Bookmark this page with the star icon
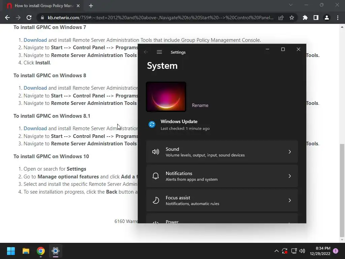The image size is (345, 259). 292,18
